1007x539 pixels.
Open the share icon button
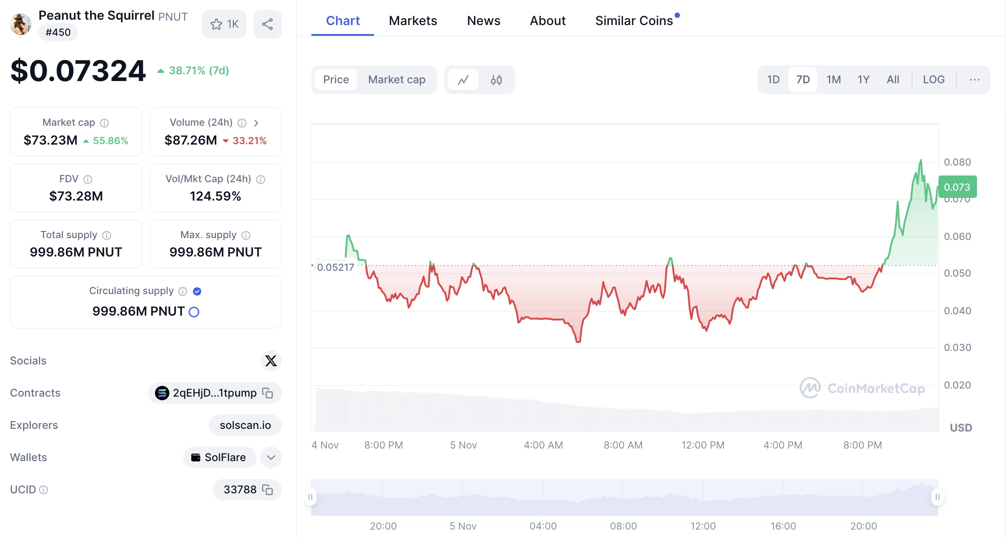267,24
